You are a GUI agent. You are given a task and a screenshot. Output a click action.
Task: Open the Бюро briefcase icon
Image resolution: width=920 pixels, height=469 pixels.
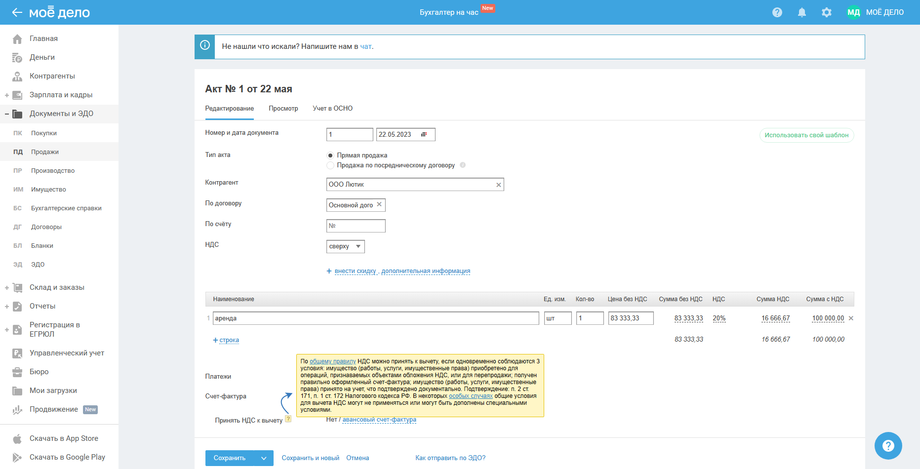coord(17,372)
